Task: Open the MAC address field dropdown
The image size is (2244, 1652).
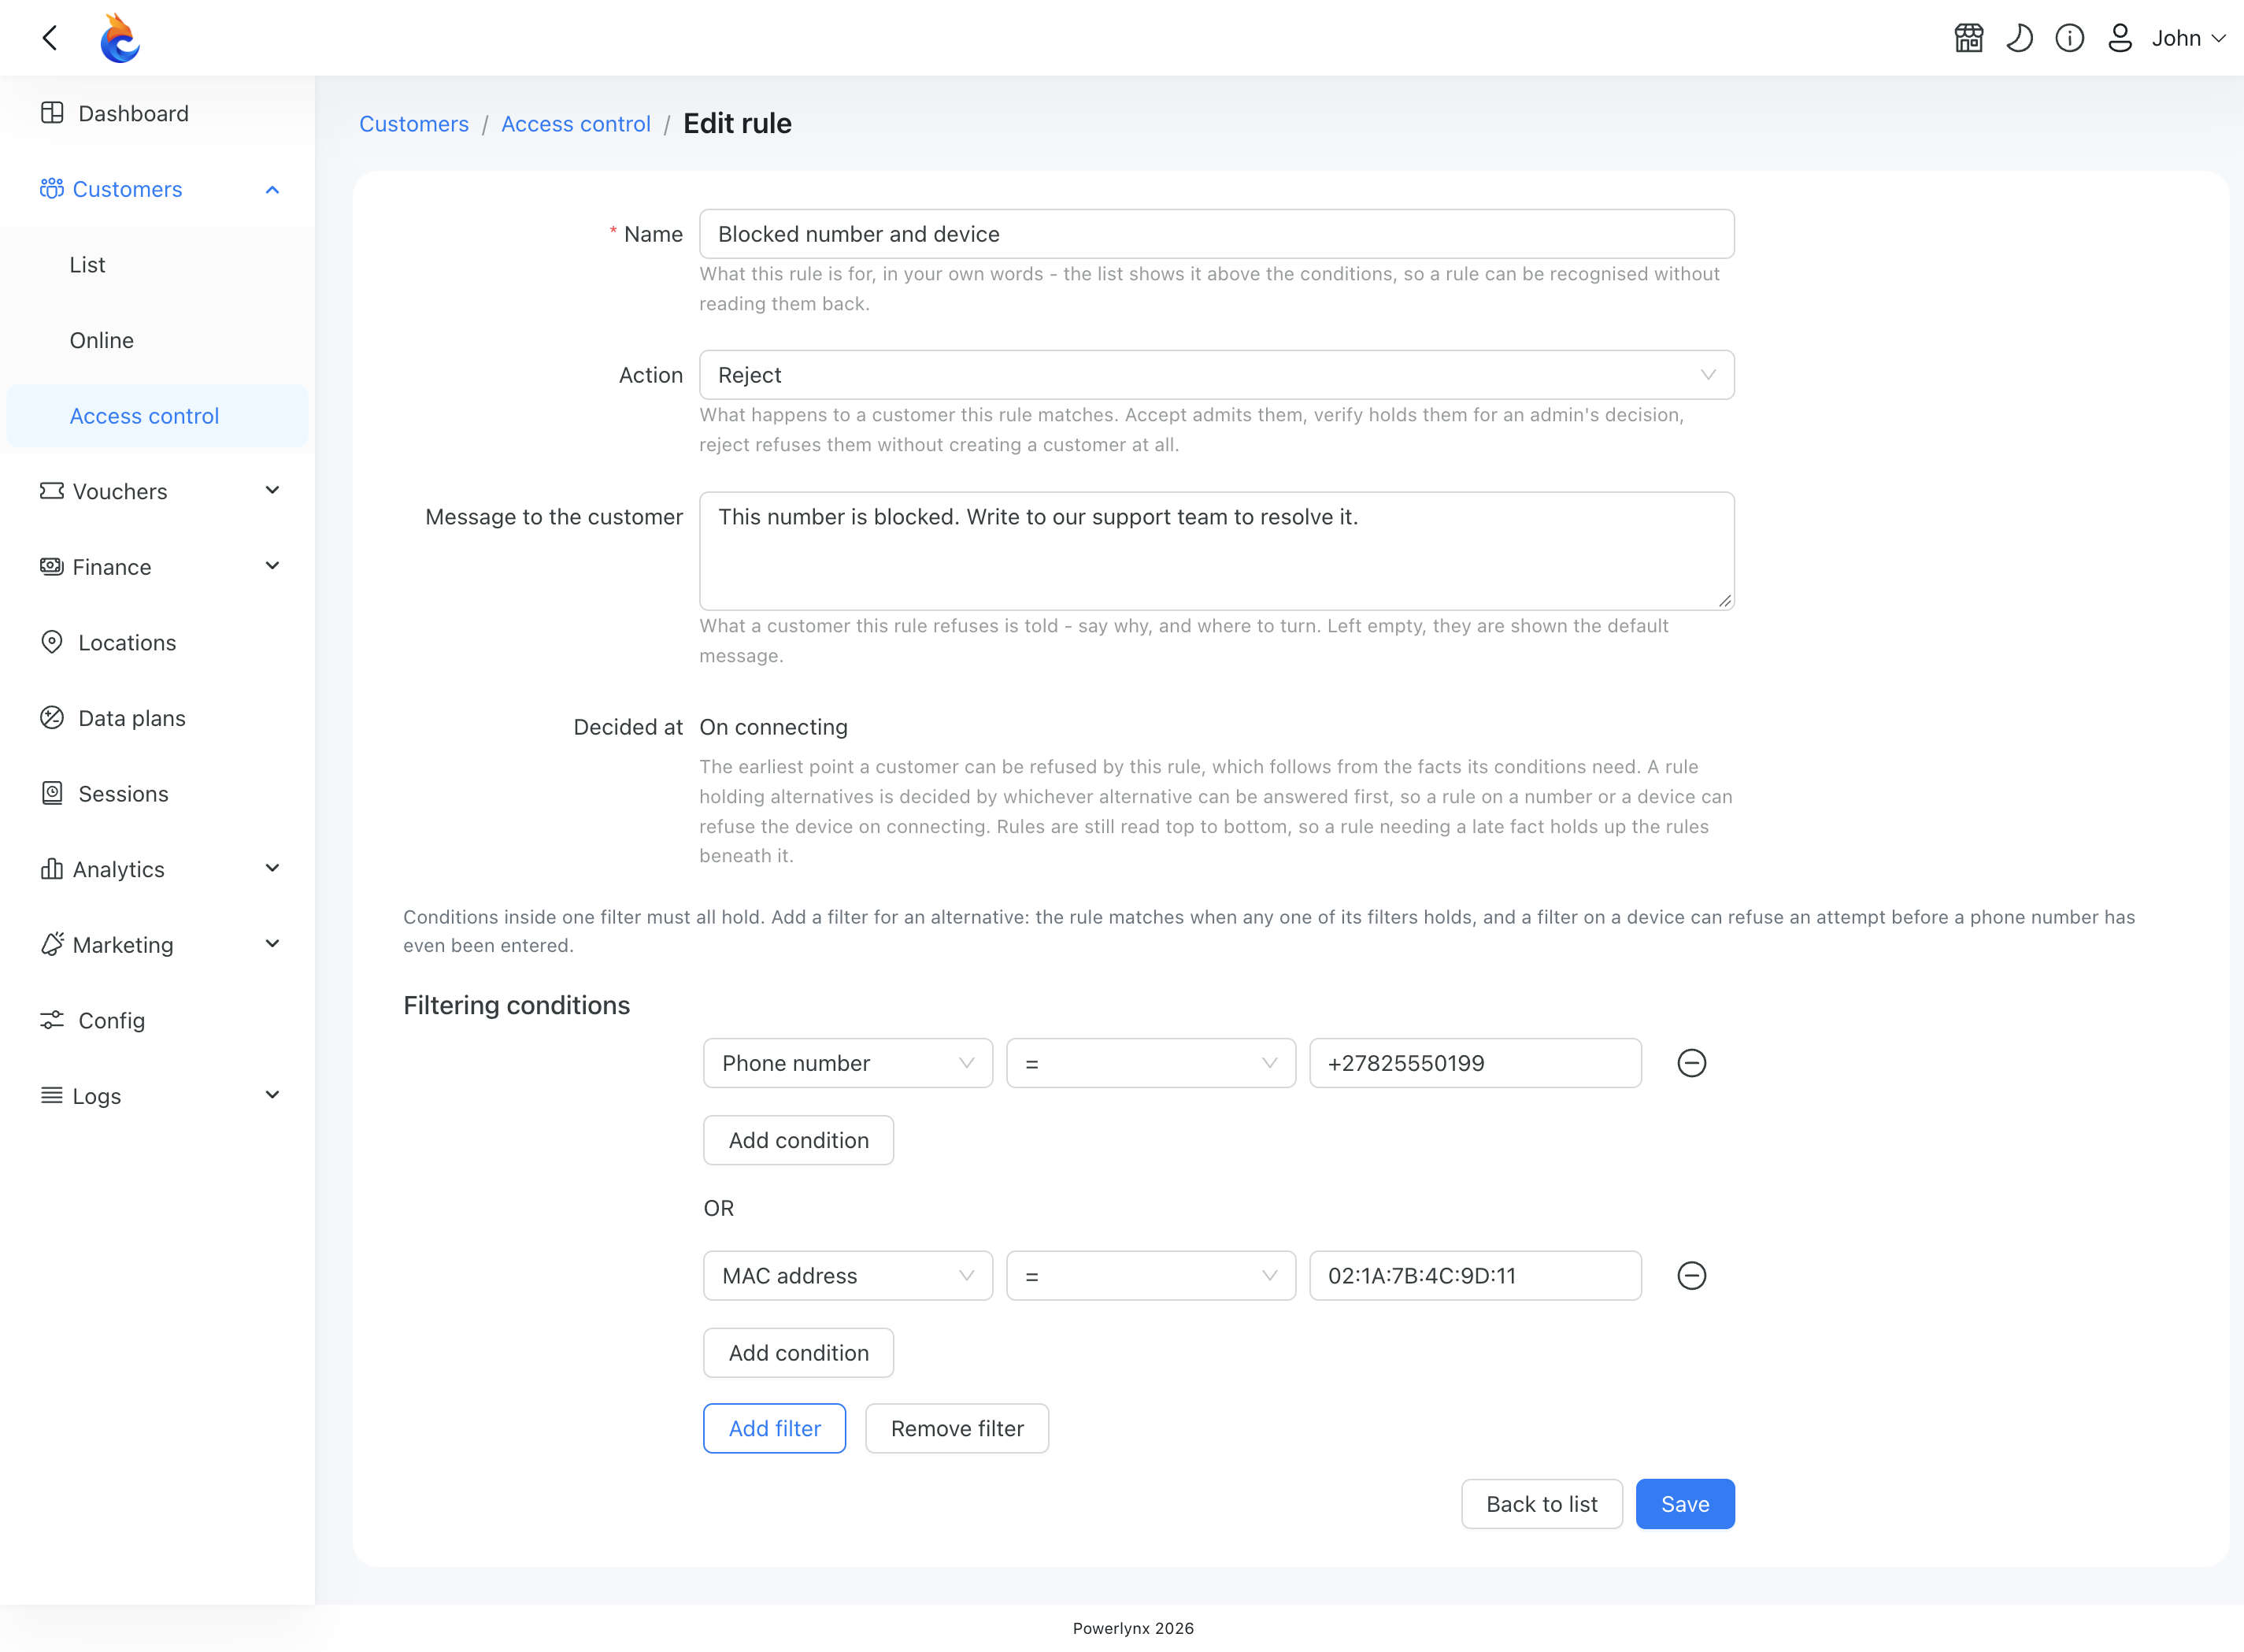Action: 848,1276
